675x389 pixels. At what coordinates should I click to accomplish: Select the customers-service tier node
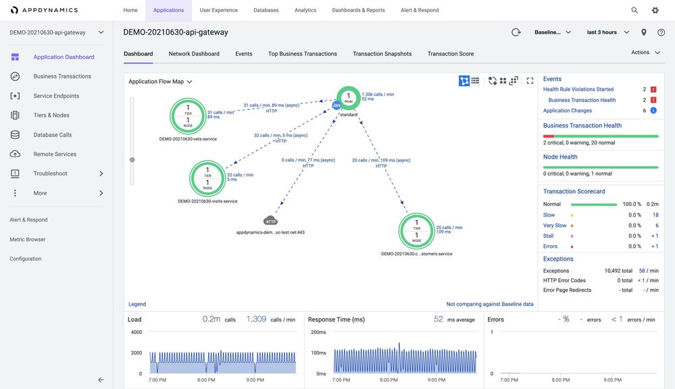coord(416,231)
